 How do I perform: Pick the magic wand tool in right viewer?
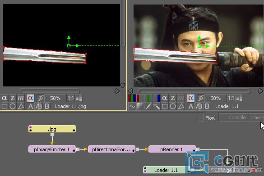click(x=157, y=107)
